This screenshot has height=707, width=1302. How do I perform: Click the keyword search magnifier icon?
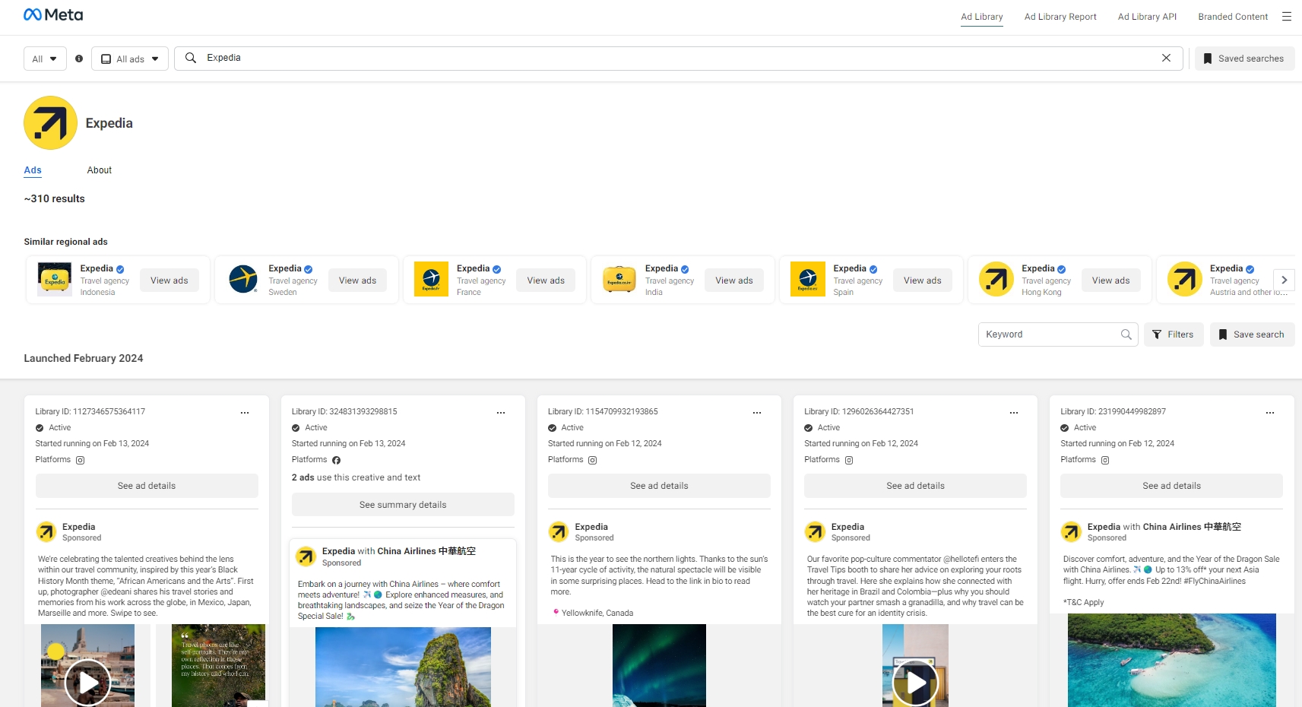pyautogui.click(x=1126, y=334)
